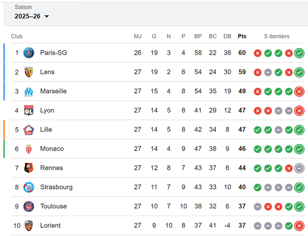Click the Lille club crest
The height and width of the screenshot is (236, 308).
(x=29, y=130)
